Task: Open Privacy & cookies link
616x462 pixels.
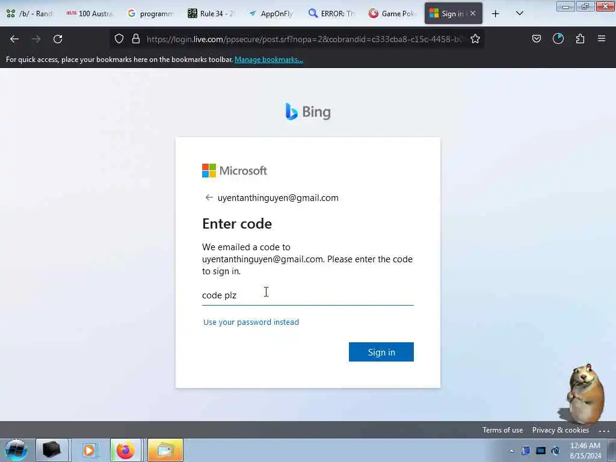Action: (x=560, y=430)
